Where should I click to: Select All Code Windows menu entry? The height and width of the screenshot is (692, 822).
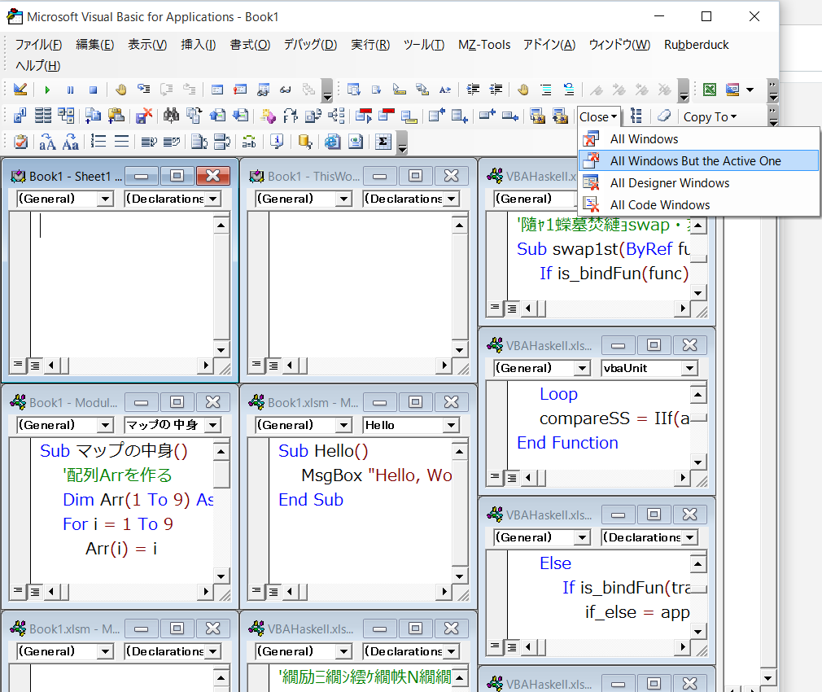coord(698,205)
